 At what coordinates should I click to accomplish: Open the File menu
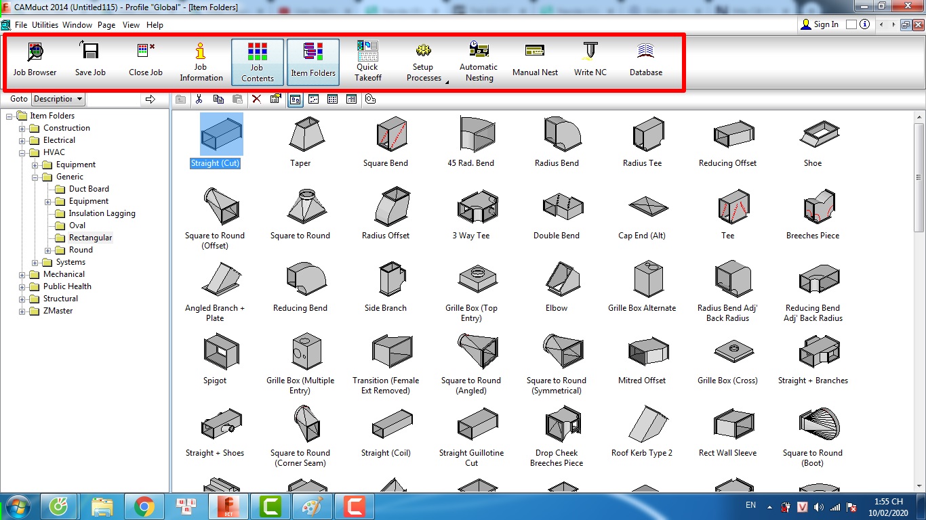click(x=21, y=25)
